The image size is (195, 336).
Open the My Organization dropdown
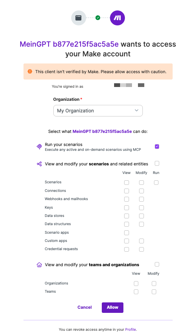tap(98, 111)
